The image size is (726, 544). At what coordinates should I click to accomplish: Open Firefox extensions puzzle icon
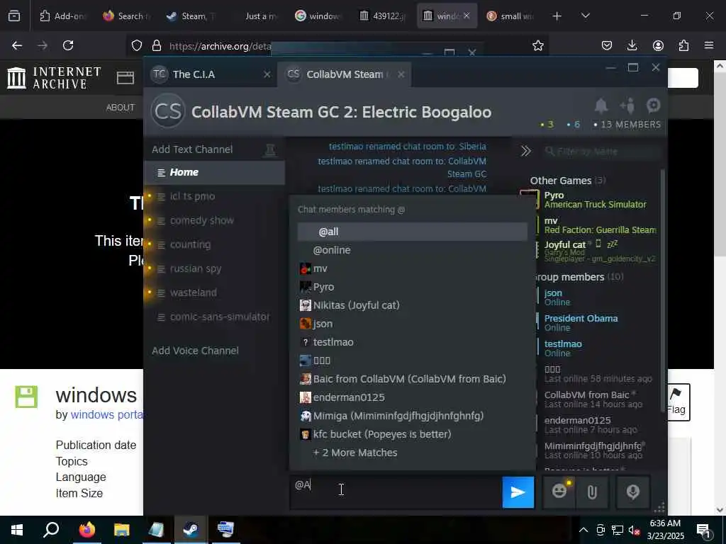click(683, 45)
